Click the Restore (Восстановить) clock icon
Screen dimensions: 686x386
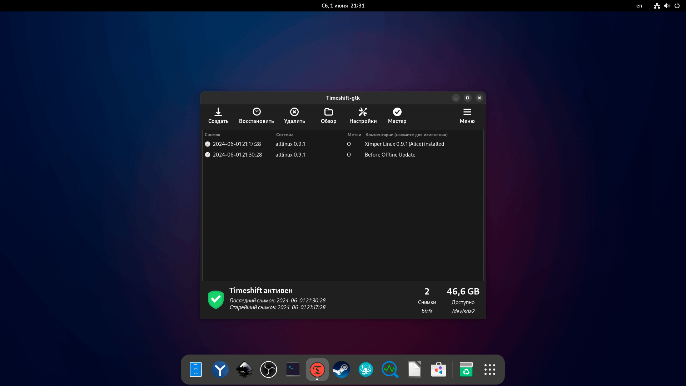point(257,112)
